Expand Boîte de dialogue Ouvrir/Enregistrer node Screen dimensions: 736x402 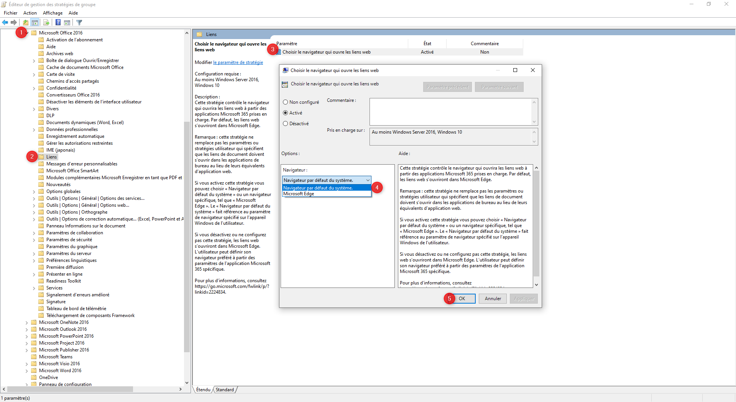34,61
